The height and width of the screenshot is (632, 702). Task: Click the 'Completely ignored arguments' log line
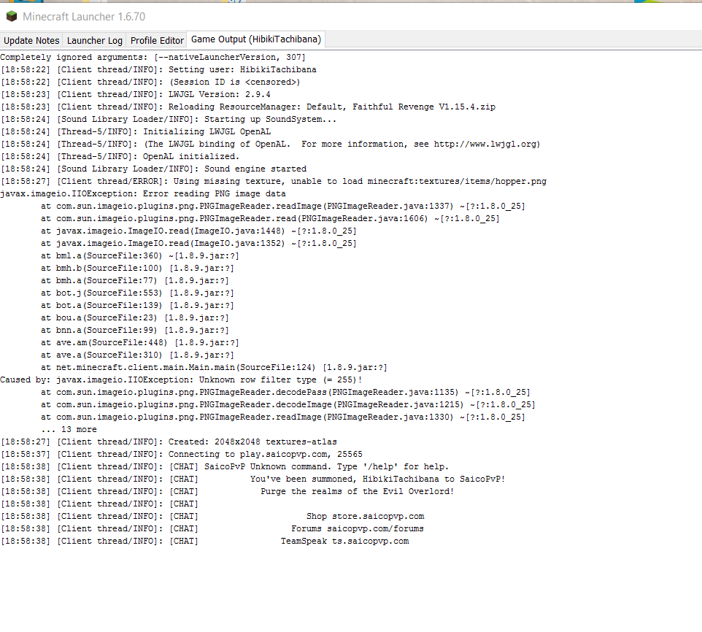click(153, 58)
